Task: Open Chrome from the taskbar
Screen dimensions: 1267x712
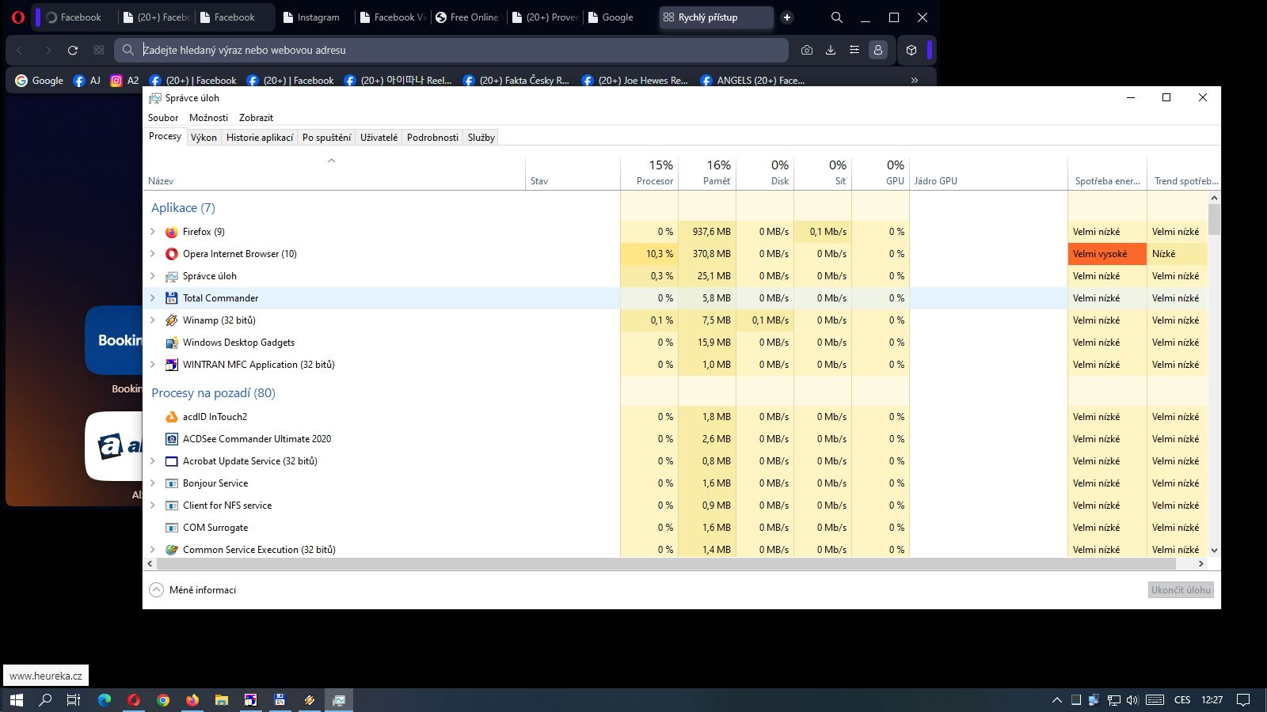Action: 163,700
